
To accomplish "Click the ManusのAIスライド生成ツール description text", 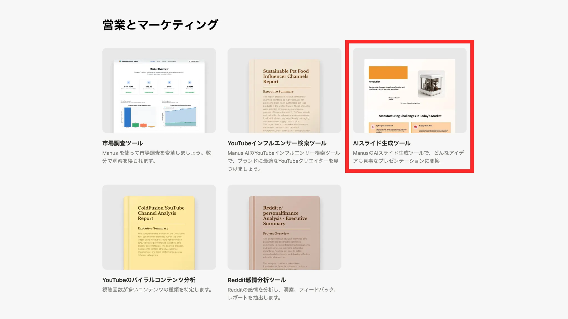I will coord(408,157).
